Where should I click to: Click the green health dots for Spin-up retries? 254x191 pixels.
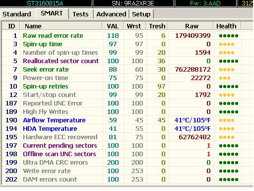pyautogui.click(x=229, y=87)
